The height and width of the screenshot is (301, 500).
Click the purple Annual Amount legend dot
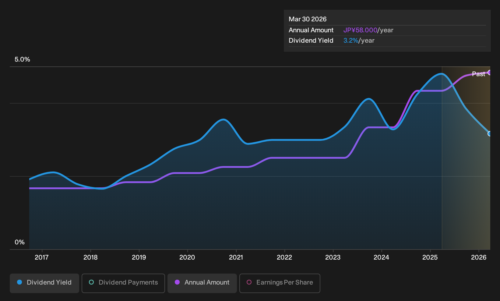coord(177,282)
